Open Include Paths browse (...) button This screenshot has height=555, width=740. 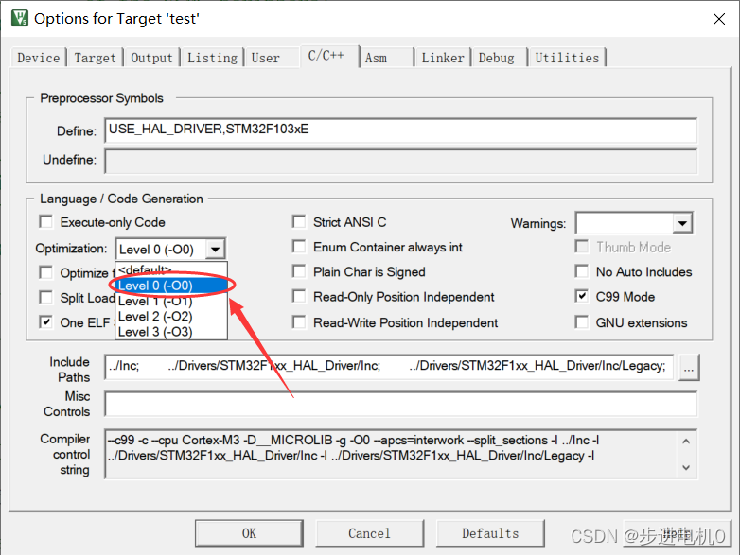pos(689,368)
